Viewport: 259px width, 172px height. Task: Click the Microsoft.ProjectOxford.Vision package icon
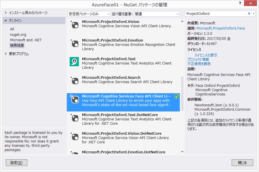[74, 24]
